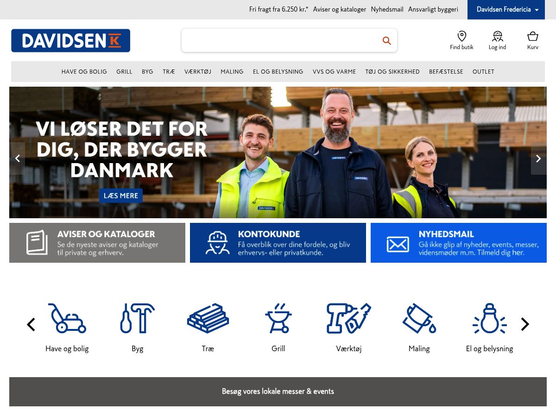Click the El og belysning category label
This screenshot has width=556, height=417.
click(x=490, y=348)
